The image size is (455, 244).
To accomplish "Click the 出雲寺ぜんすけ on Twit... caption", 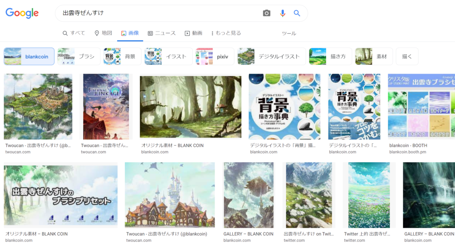I will point(309,234).
